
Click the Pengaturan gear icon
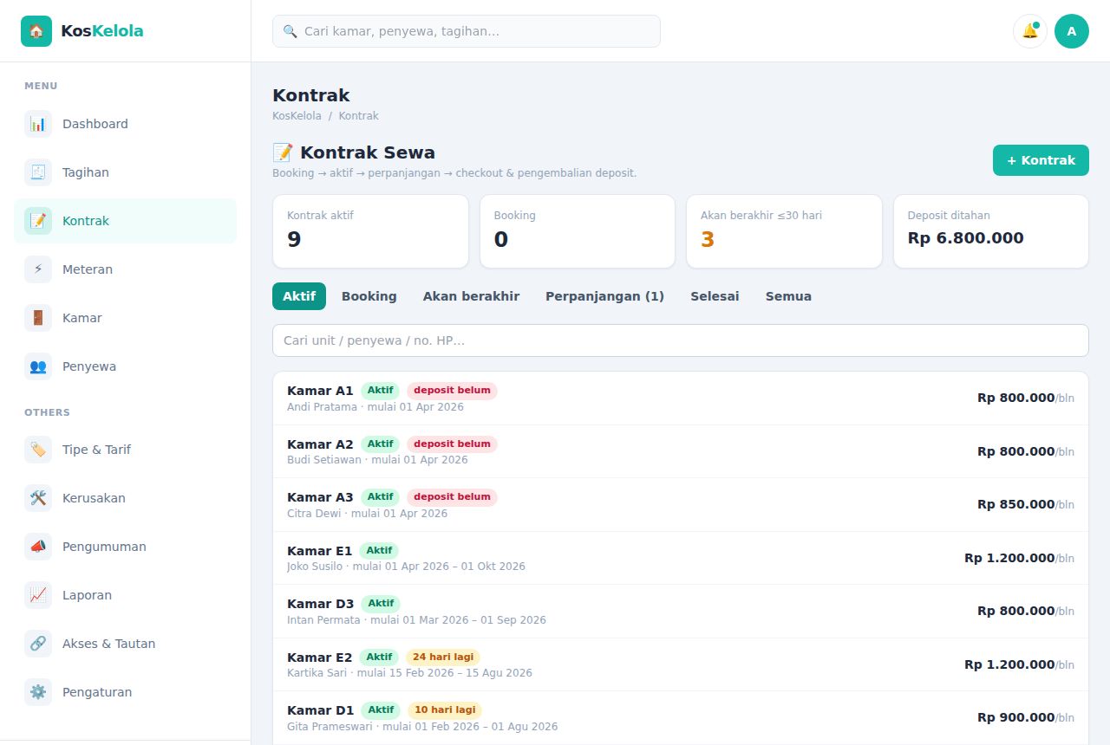pyautogui.click(x=38, y=692)
